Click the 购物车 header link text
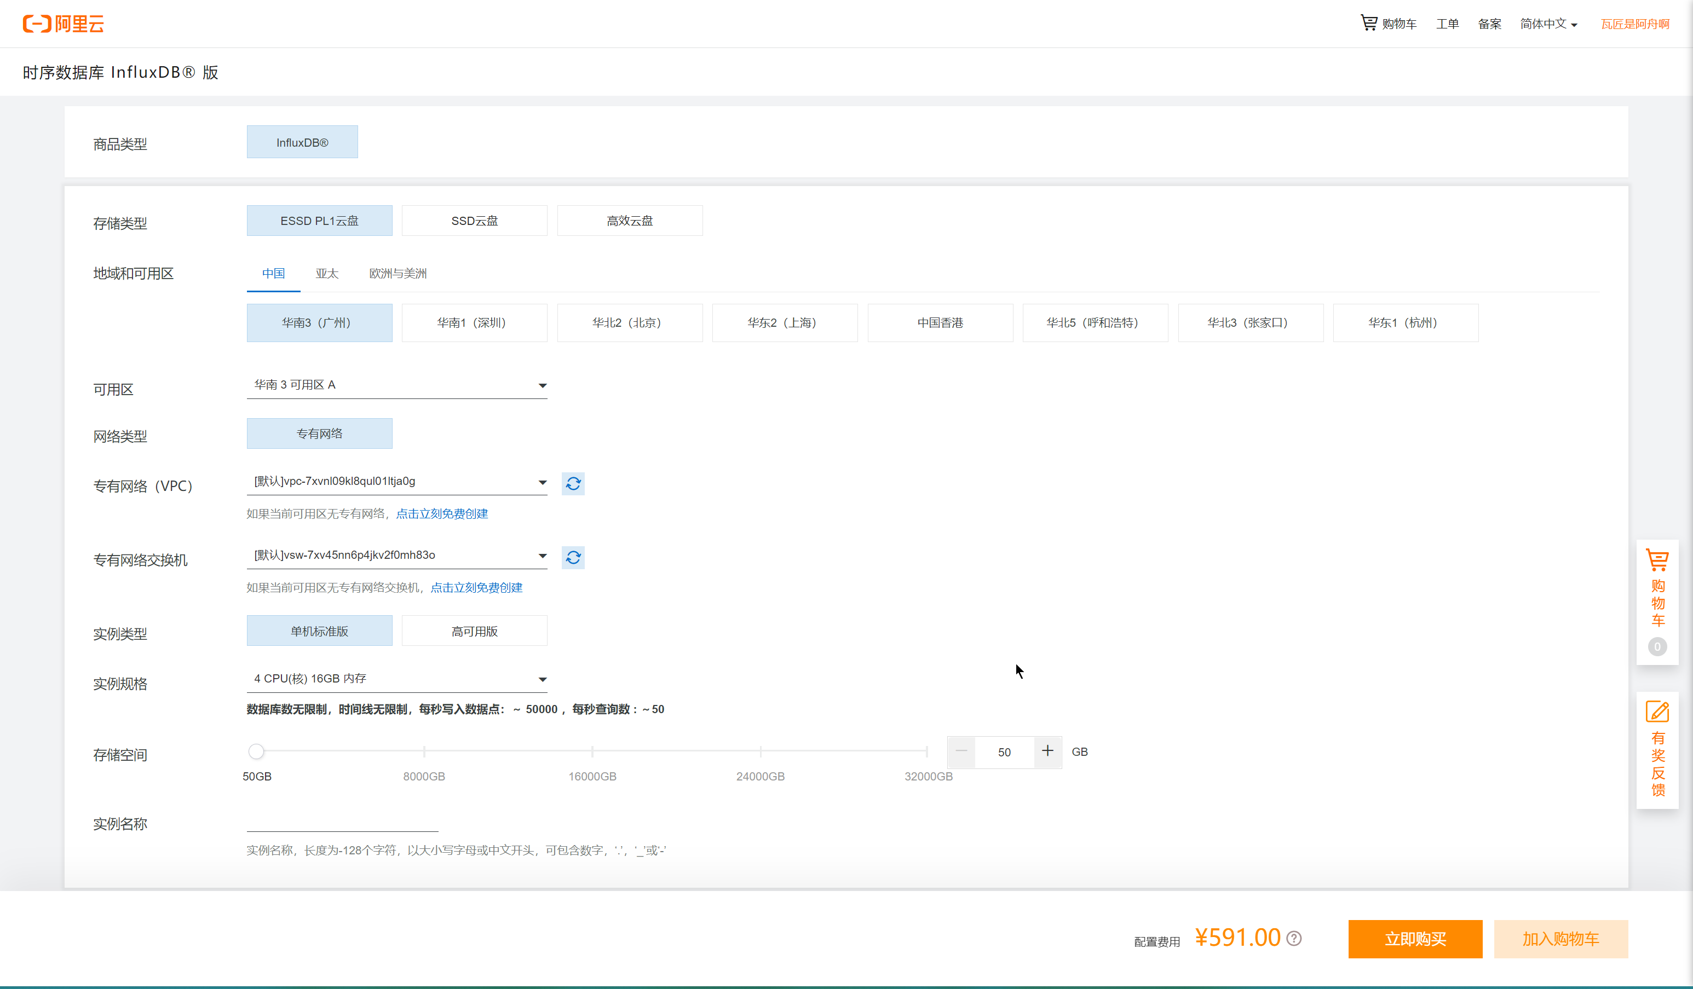Image resolution: width=1693 pixels, height=989 pixels. coord(1399,24)
